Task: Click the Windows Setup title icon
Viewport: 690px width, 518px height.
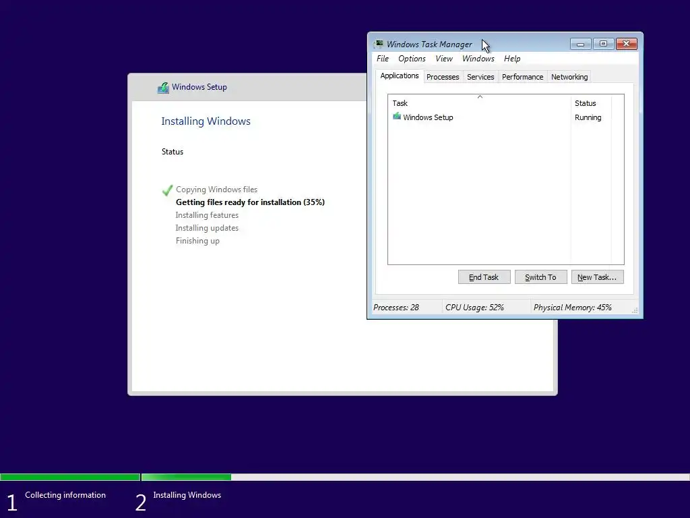Action: (x=163, y=88)
